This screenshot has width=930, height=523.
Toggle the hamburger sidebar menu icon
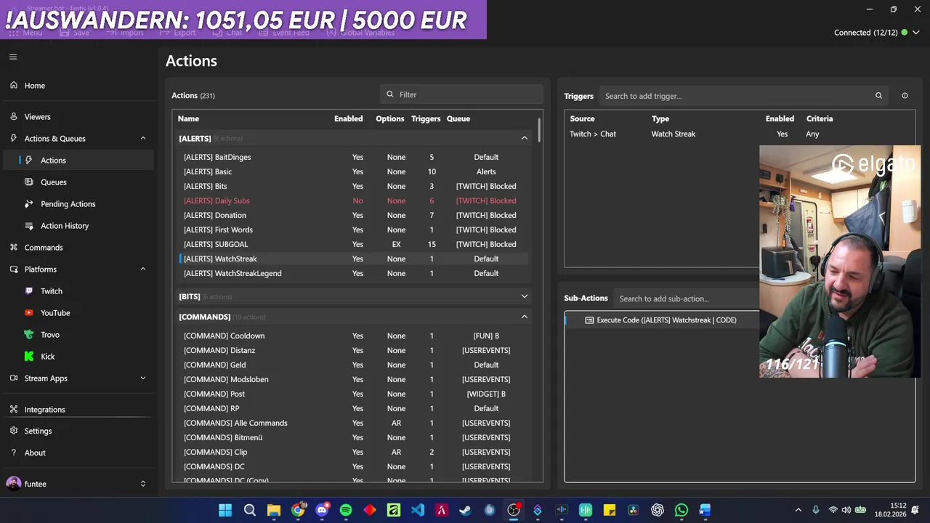tap(13, 57)
